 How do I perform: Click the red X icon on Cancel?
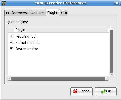pos(75,91)
